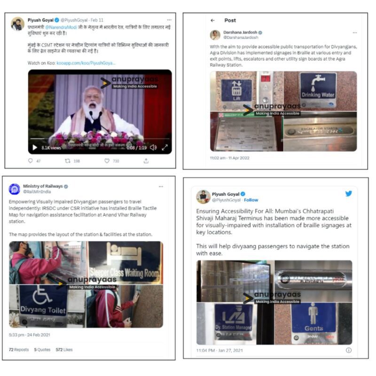This screenshot has height=376, width=376.
Task: Seek along the video progress bar
Action: coord(100,139)
